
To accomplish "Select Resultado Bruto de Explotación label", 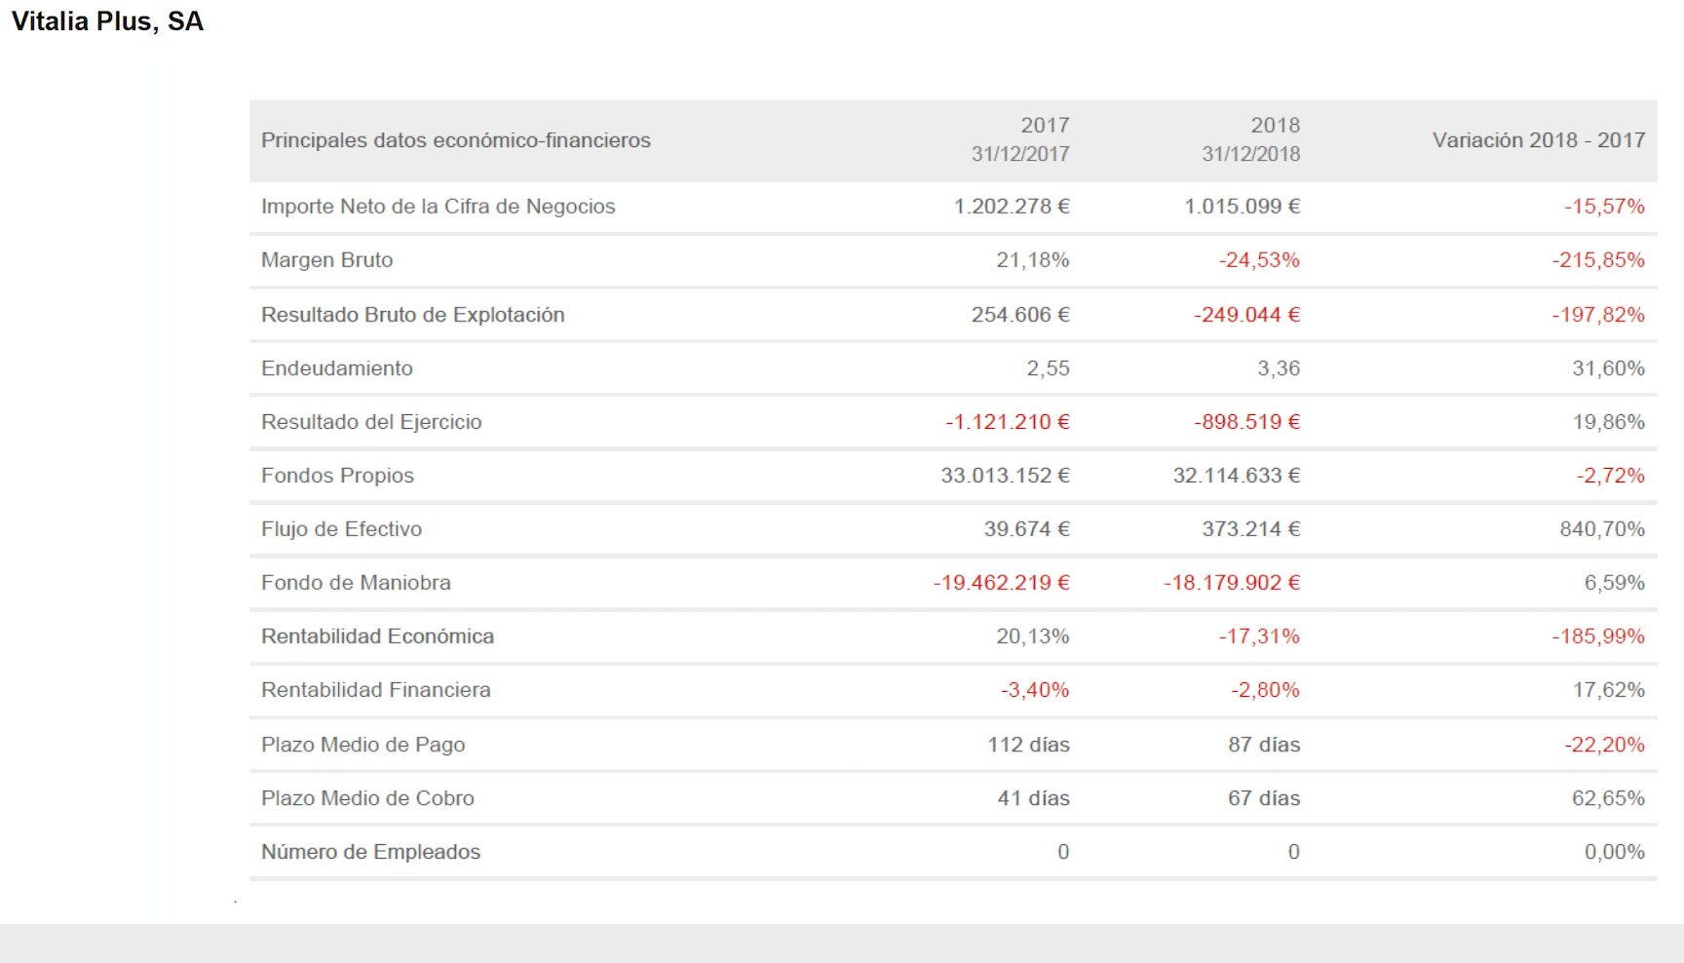I will tap(412, 315).
